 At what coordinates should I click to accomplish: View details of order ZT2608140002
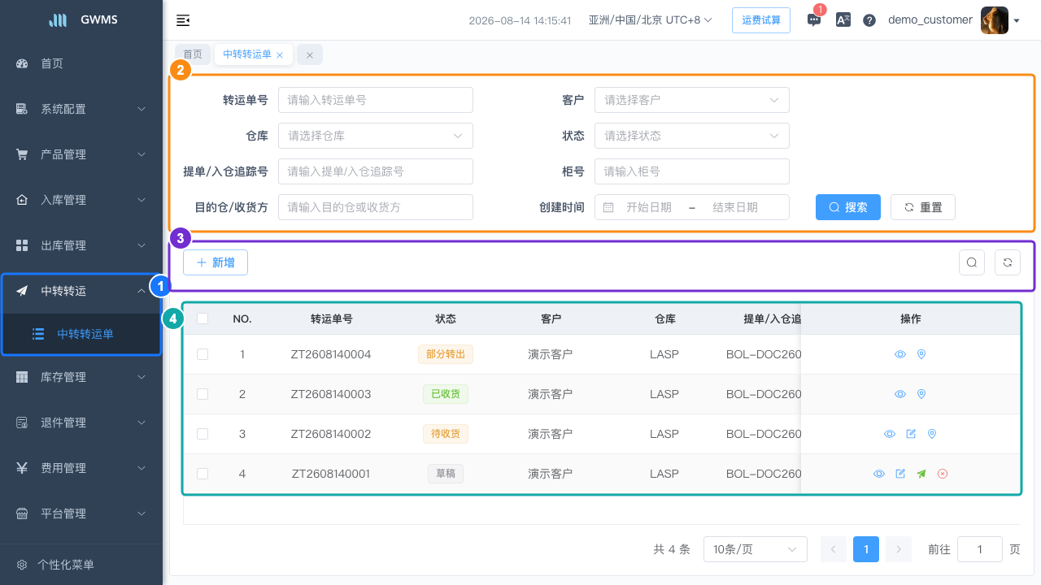pos(890,434)
